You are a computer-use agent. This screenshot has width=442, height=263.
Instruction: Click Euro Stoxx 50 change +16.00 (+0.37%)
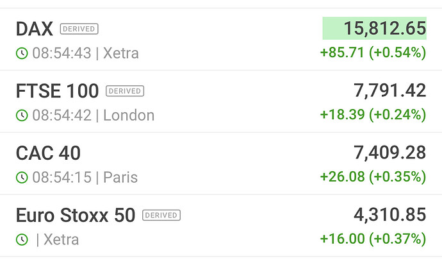[x=373, y=239]
